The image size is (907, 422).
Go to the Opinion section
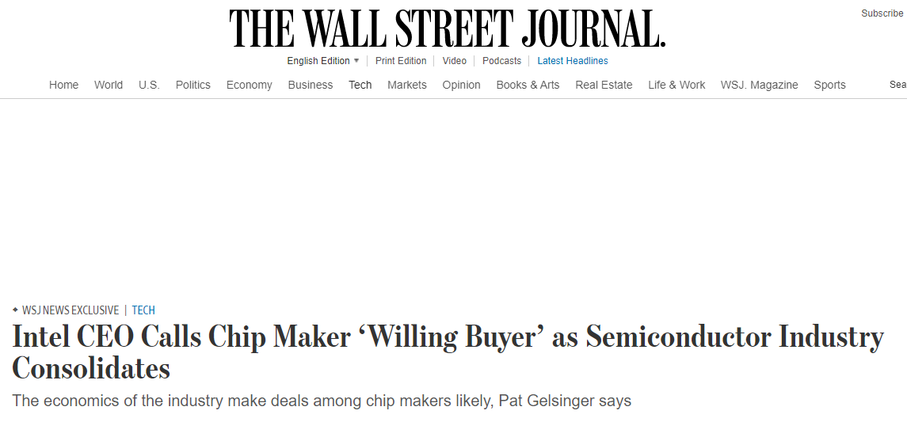(x=461, y=85)
